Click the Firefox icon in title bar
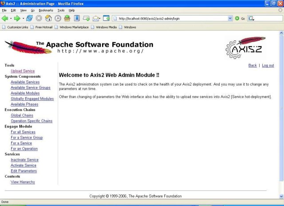Viewport: 284px width, 206px height. coord(3,3)
